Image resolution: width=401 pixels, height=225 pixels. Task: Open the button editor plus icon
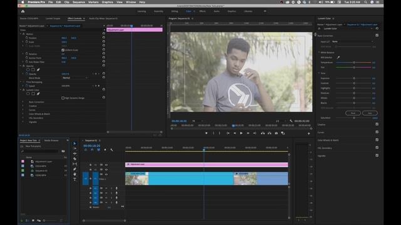[x=309, y=133]
